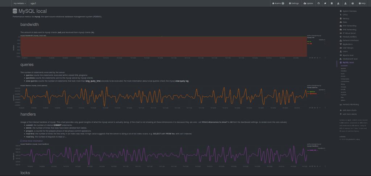Toggle the 'out' dimension in the bandwidth legend
Screen dimensions: 371x176
(310, 43)
